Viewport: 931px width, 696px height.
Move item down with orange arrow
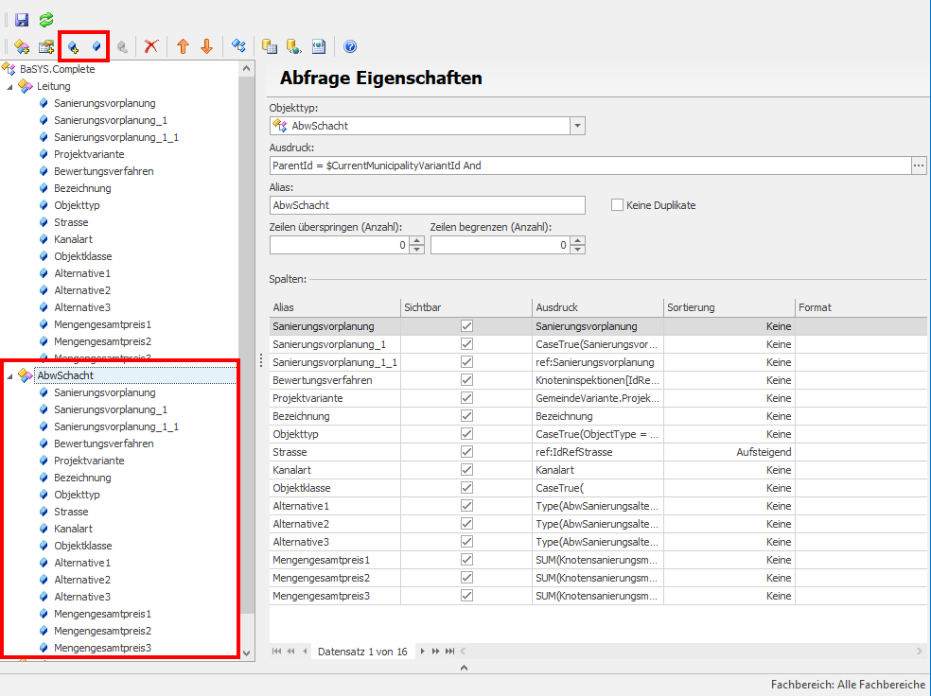206,46
